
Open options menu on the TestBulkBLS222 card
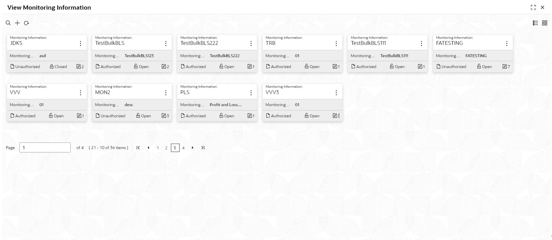coord(251,43)
